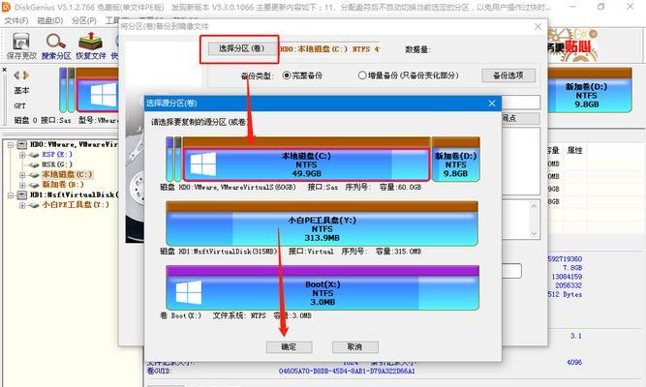This screenshot has width=646, height=387.
Task: Click the small ESP partition bar in dialog
Action: coord(169,160)
